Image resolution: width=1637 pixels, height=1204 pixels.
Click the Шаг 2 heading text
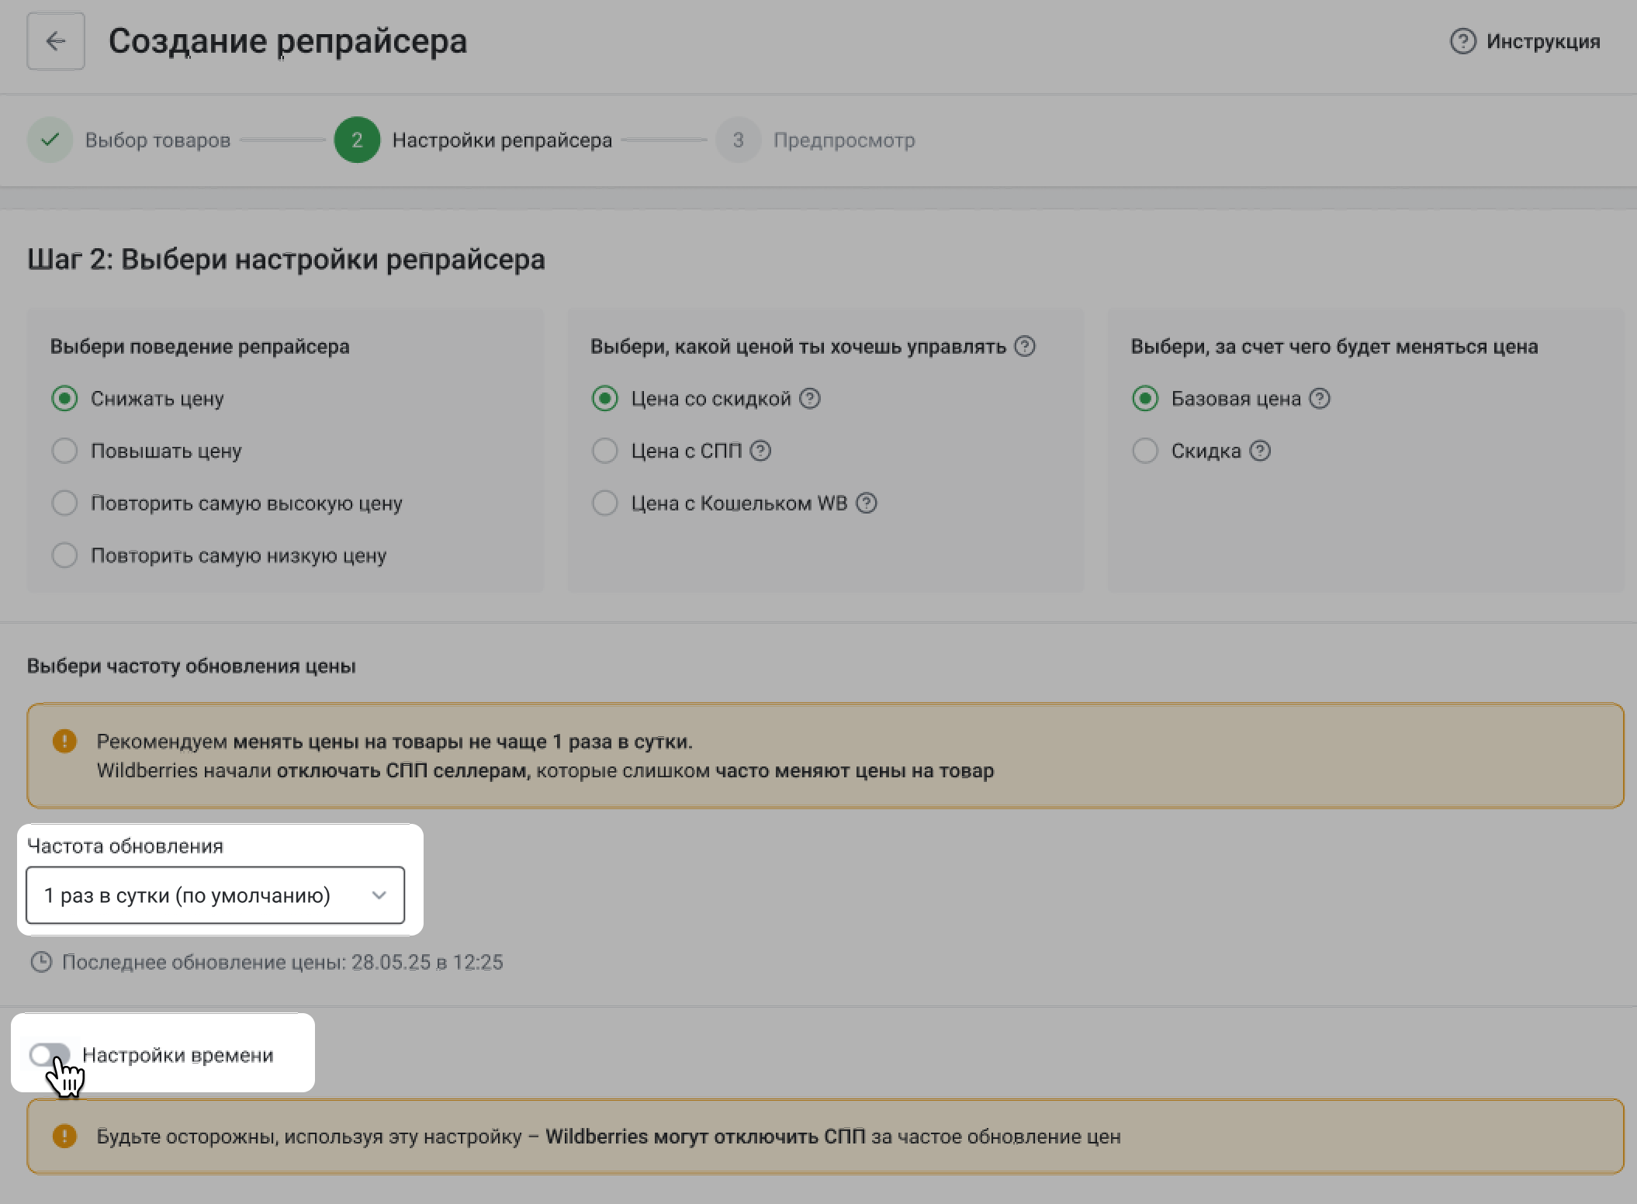pyautogui.click(x=286, y=259)
